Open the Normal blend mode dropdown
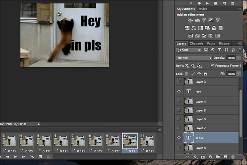 [194, 58]
